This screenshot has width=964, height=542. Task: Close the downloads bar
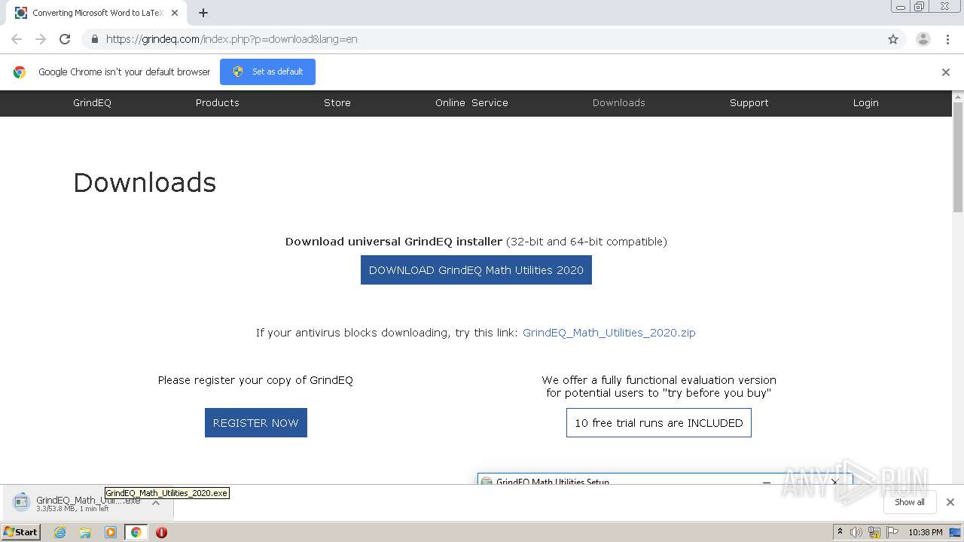click(950, 502)
